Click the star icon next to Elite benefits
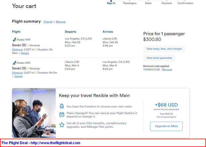The image size is (206, 147). pos(62,125)
